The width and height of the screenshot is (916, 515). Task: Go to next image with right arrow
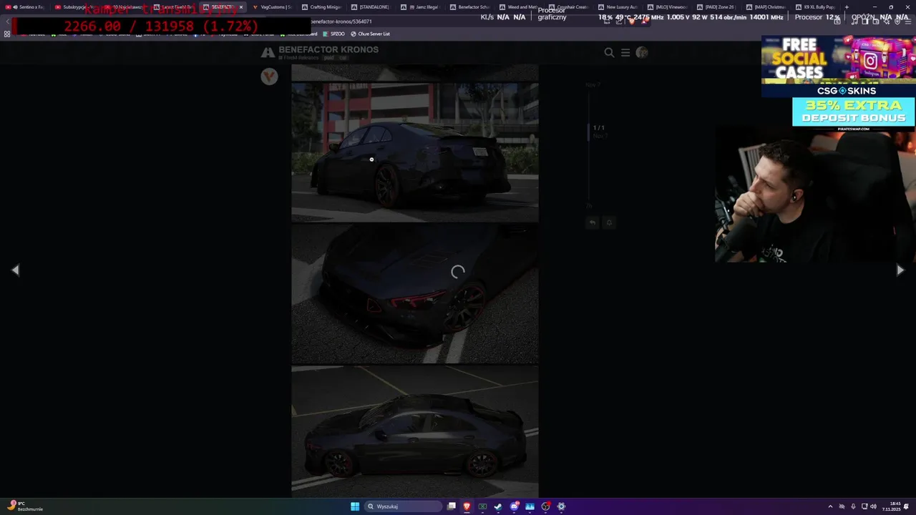tap(900, 270)
